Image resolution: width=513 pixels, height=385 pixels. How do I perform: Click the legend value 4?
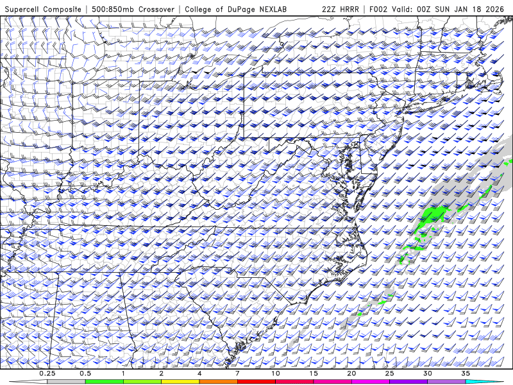(x=199, y=373)
